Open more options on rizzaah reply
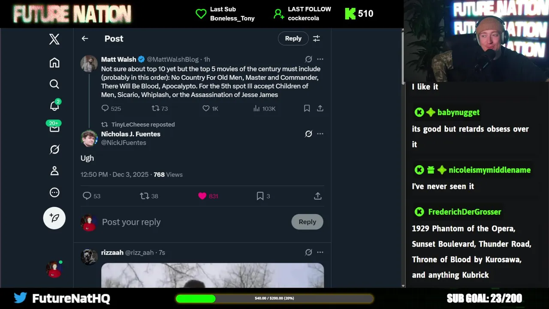Screen dimensions: 549x309 pos(320,252)
